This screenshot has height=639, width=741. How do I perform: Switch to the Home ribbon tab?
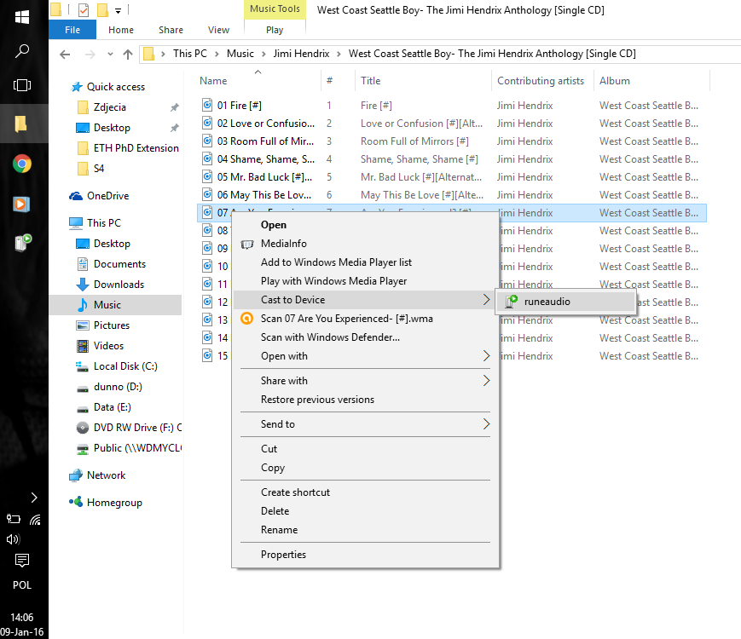(x=121, y=30)
